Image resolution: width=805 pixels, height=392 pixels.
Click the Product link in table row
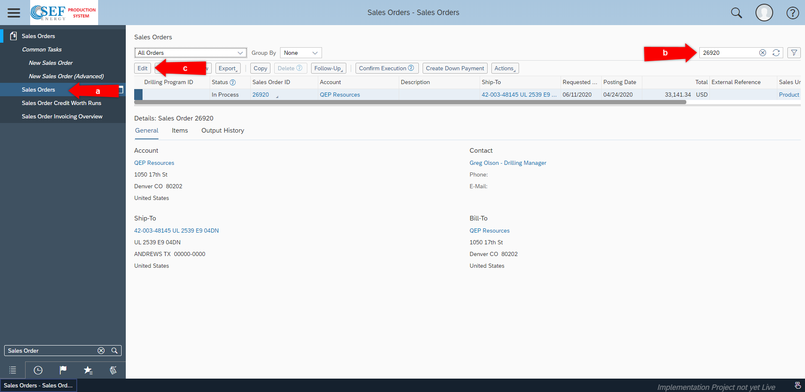point(789,95)
